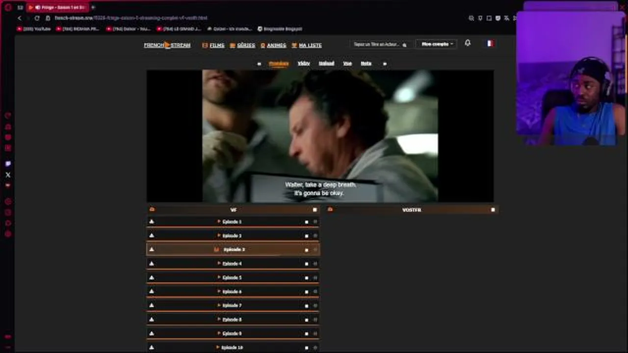Tick the white square on the Episode 8 row
Viewport: 628px width, 353px height.
pyautogui.click(x=307, y=320)
